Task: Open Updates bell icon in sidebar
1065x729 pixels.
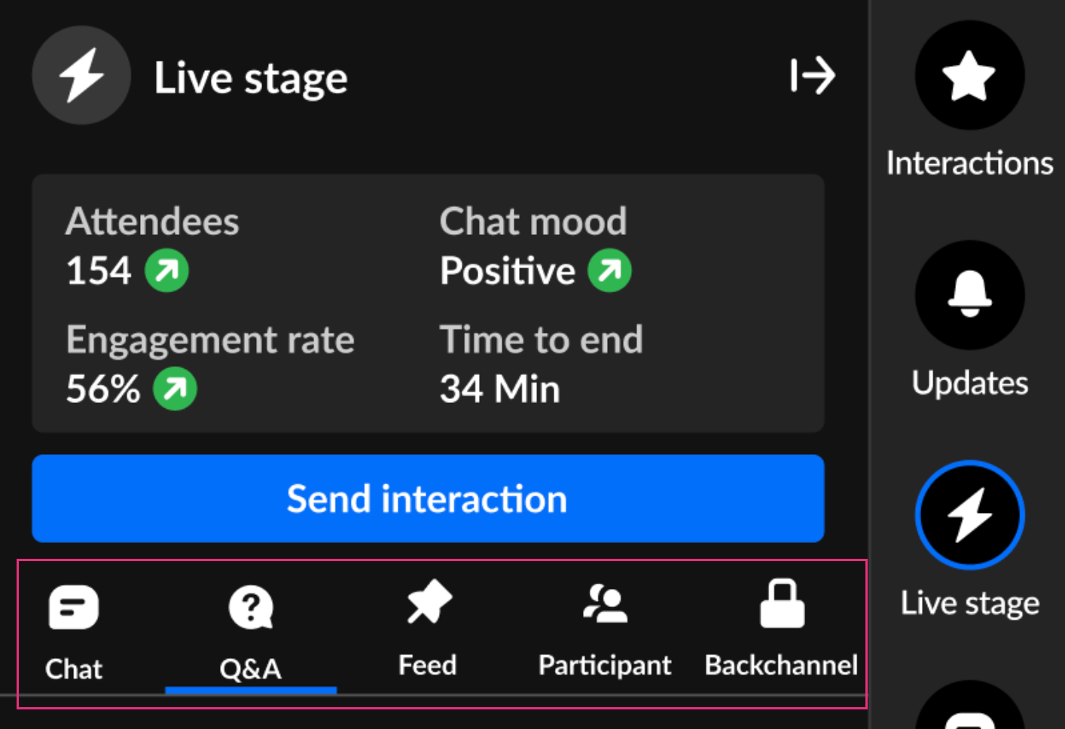Action: tap(969, 295)
